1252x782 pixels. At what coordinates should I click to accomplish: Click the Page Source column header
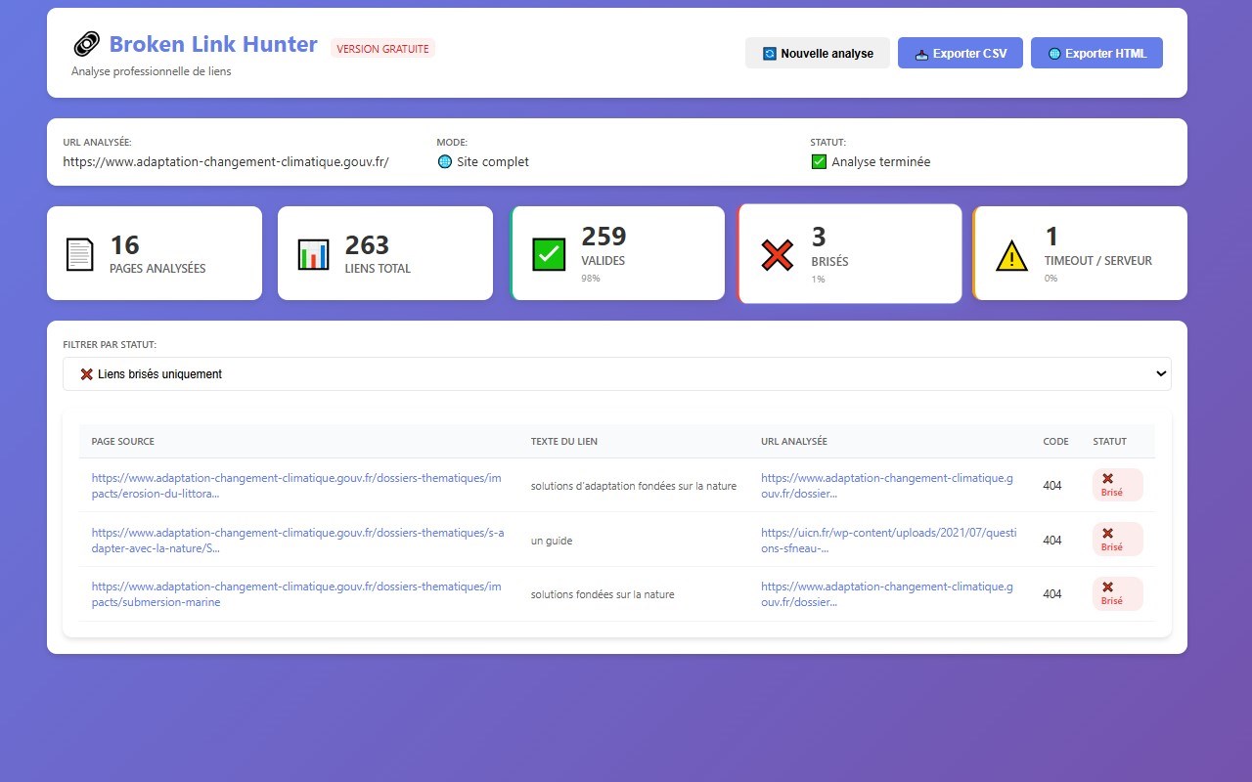pyautogui.click(x=123, y=442)
